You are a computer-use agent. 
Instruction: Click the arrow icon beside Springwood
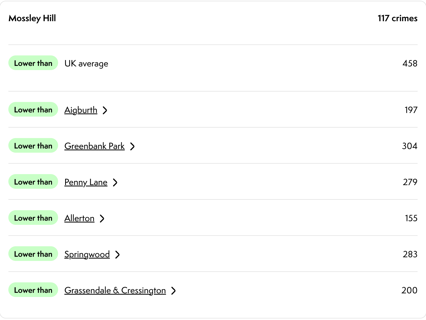pos(117,255)
